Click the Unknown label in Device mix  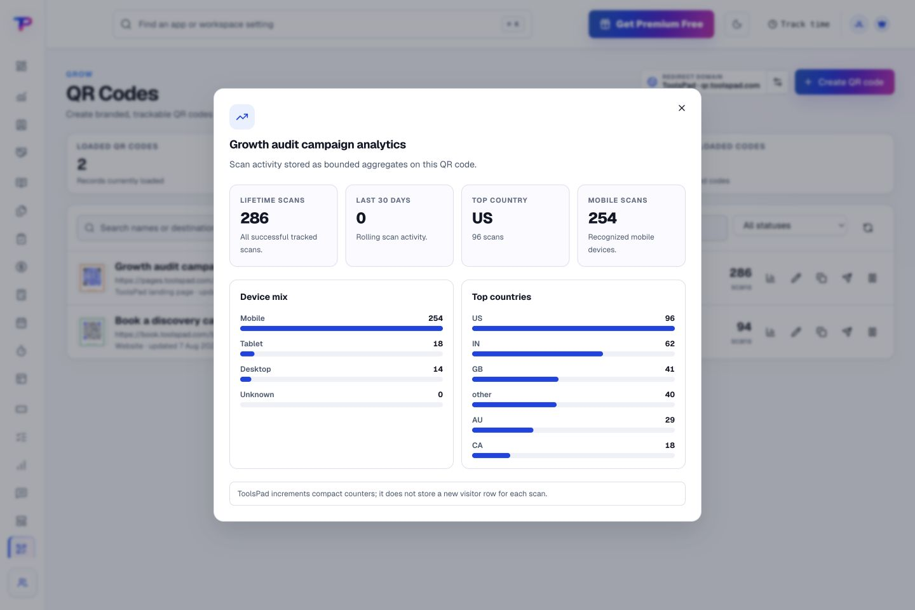257,395
